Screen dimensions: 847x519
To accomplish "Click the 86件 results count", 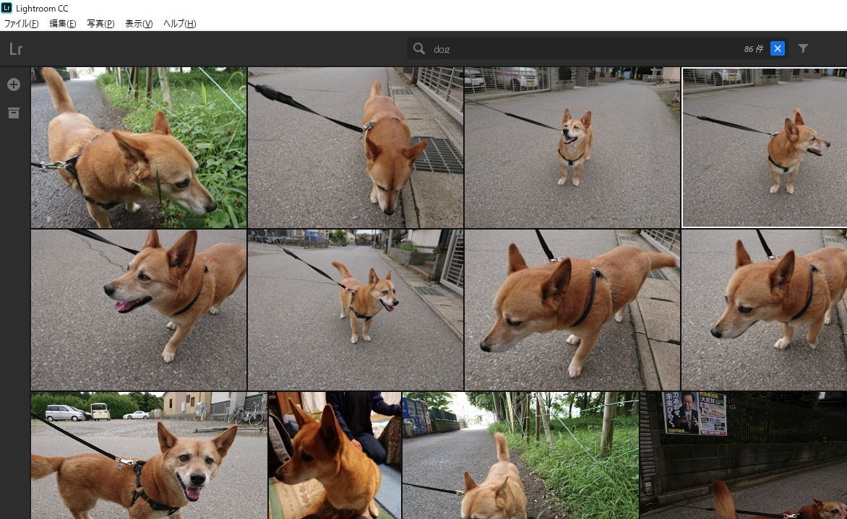I will coord(752,48).
